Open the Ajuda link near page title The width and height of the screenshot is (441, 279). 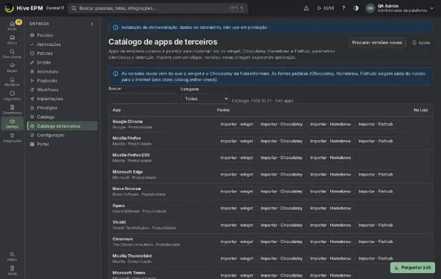(x=421, y=43)
